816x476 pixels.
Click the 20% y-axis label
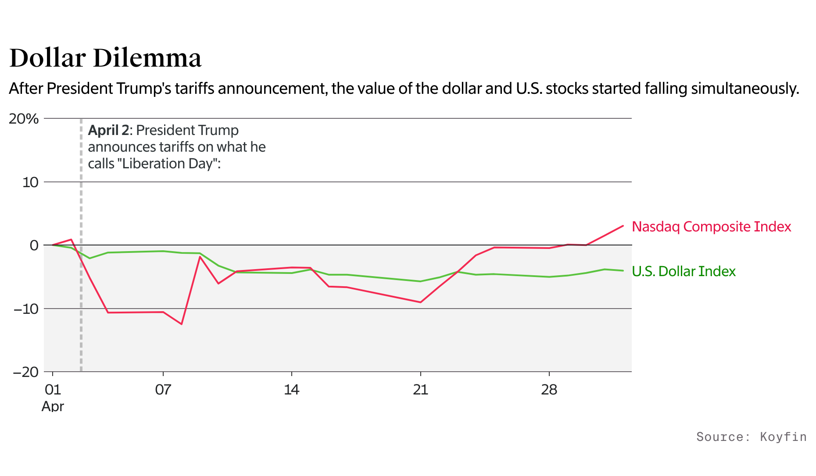pyautogui.click(x=24, y=119)
